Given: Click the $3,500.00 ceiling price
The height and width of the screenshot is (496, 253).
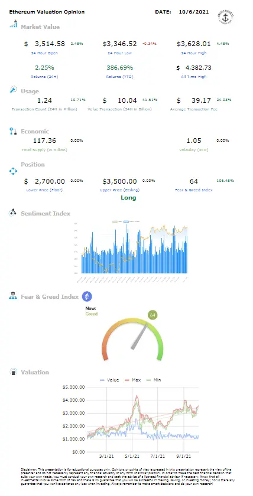Looking at the screenshot, I should [119, 182].
